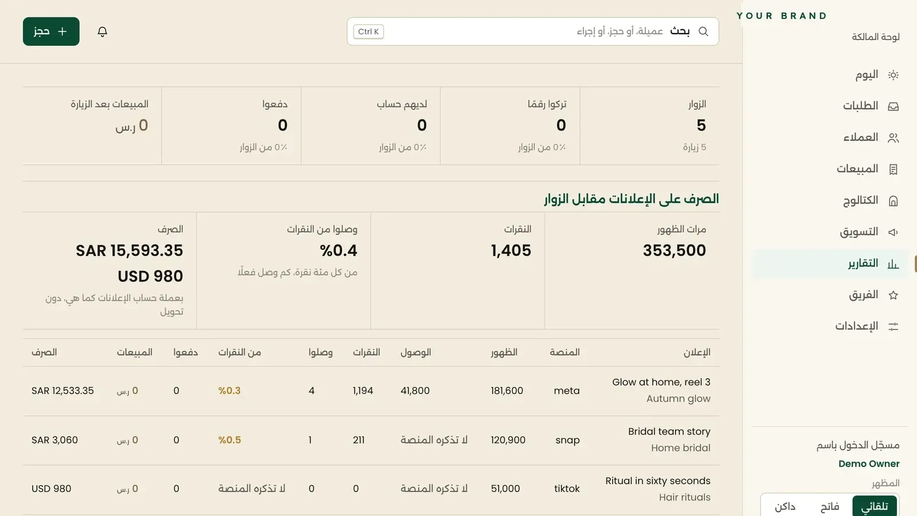This screenshot has width=917, height=516.
Task: Click 'Glow at home, reel 3' ad name
Action: point(661,382)
